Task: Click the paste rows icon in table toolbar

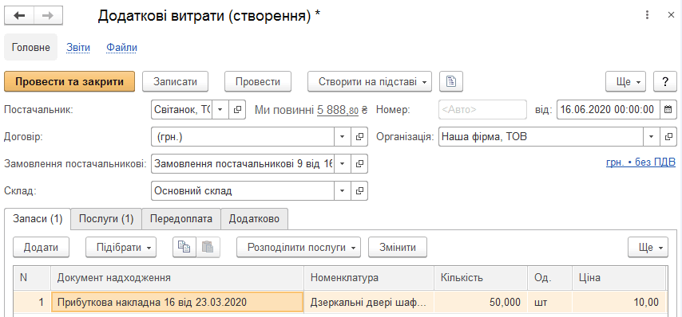Action: point(208,247)
